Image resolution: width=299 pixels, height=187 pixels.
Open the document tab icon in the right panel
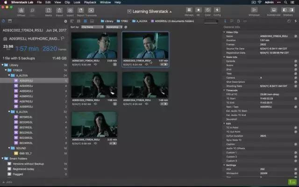coord(238,21)
